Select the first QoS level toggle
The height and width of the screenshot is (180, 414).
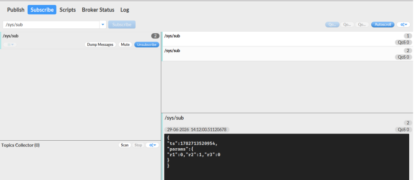tap(333, 25)
